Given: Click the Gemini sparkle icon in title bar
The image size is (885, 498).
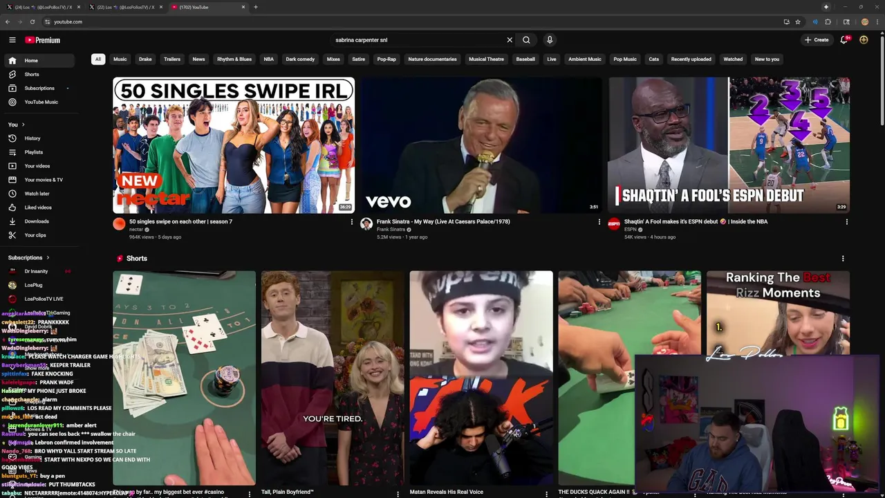Looking at the screenshot, I should 826,7.
